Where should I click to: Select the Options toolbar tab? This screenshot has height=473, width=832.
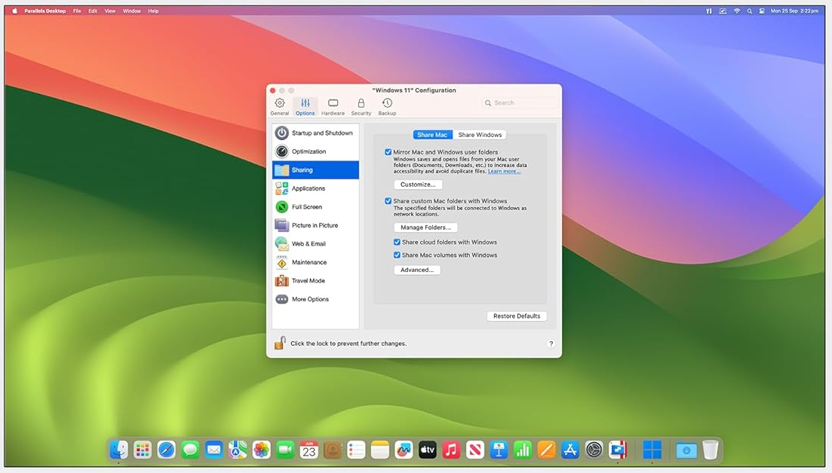[x=305, y=106]
